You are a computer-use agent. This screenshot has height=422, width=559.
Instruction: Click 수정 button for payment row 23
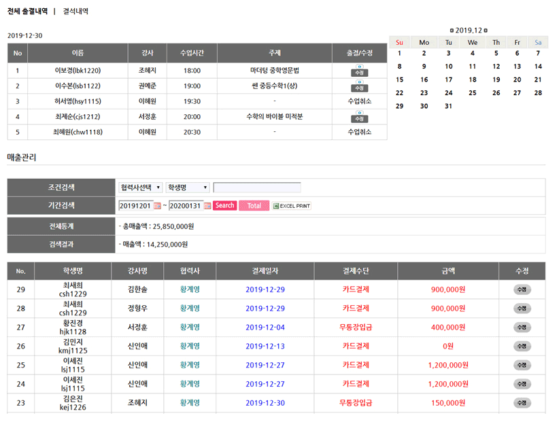point(522,403)
